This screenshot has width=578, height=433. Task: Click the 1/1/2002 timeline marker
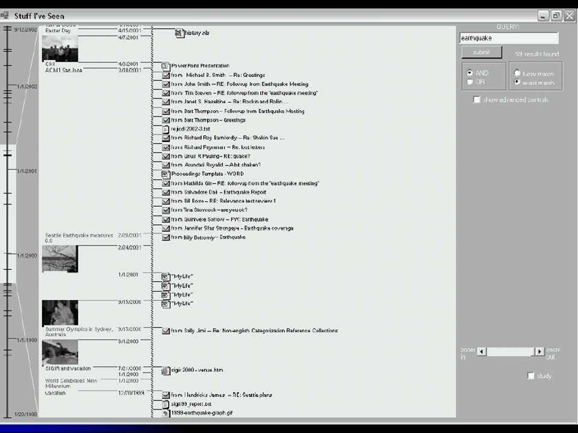[x=27, y=87]
